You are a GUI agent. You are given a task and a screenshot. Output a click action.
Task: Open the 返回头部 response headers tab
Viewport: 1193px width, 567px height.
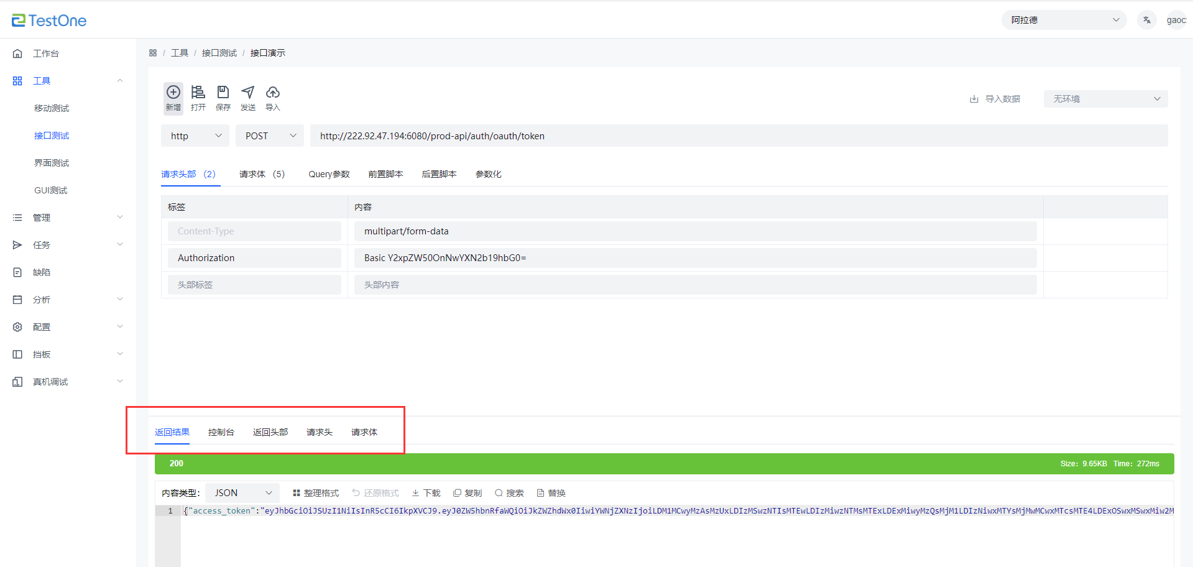click(x=270, y=432)
